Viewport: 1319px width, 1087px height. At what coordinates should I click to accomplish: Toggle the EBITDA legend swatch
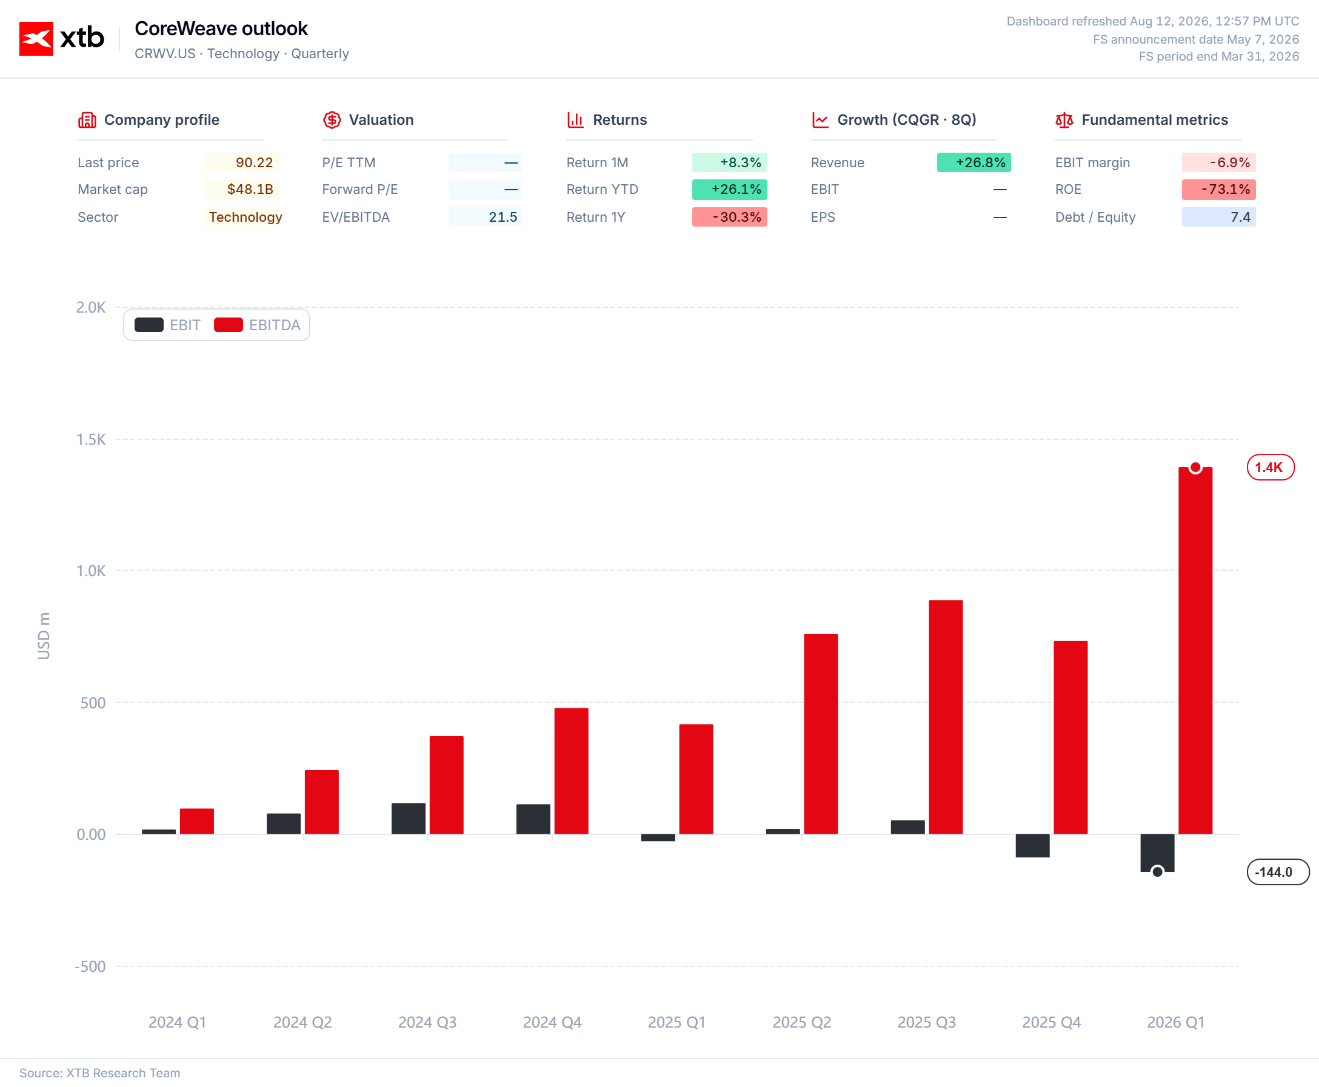coord(229,325)
